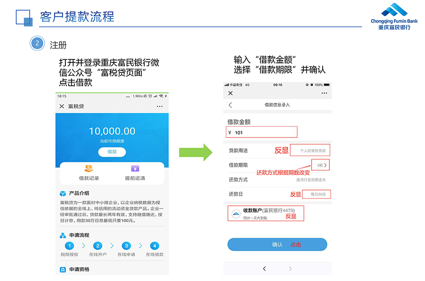Click the chevron between steps 1 and 2
This screenshot has height=281, width=425.
click(x=84, y=246)
